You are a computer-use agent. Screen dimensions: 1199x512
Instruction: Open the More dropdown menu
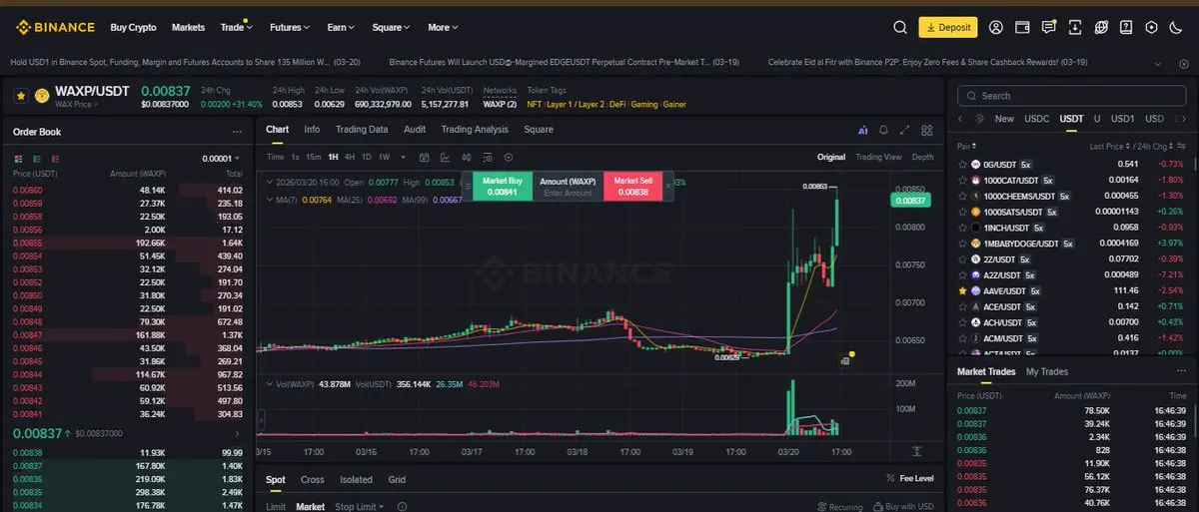pos(443,27)
